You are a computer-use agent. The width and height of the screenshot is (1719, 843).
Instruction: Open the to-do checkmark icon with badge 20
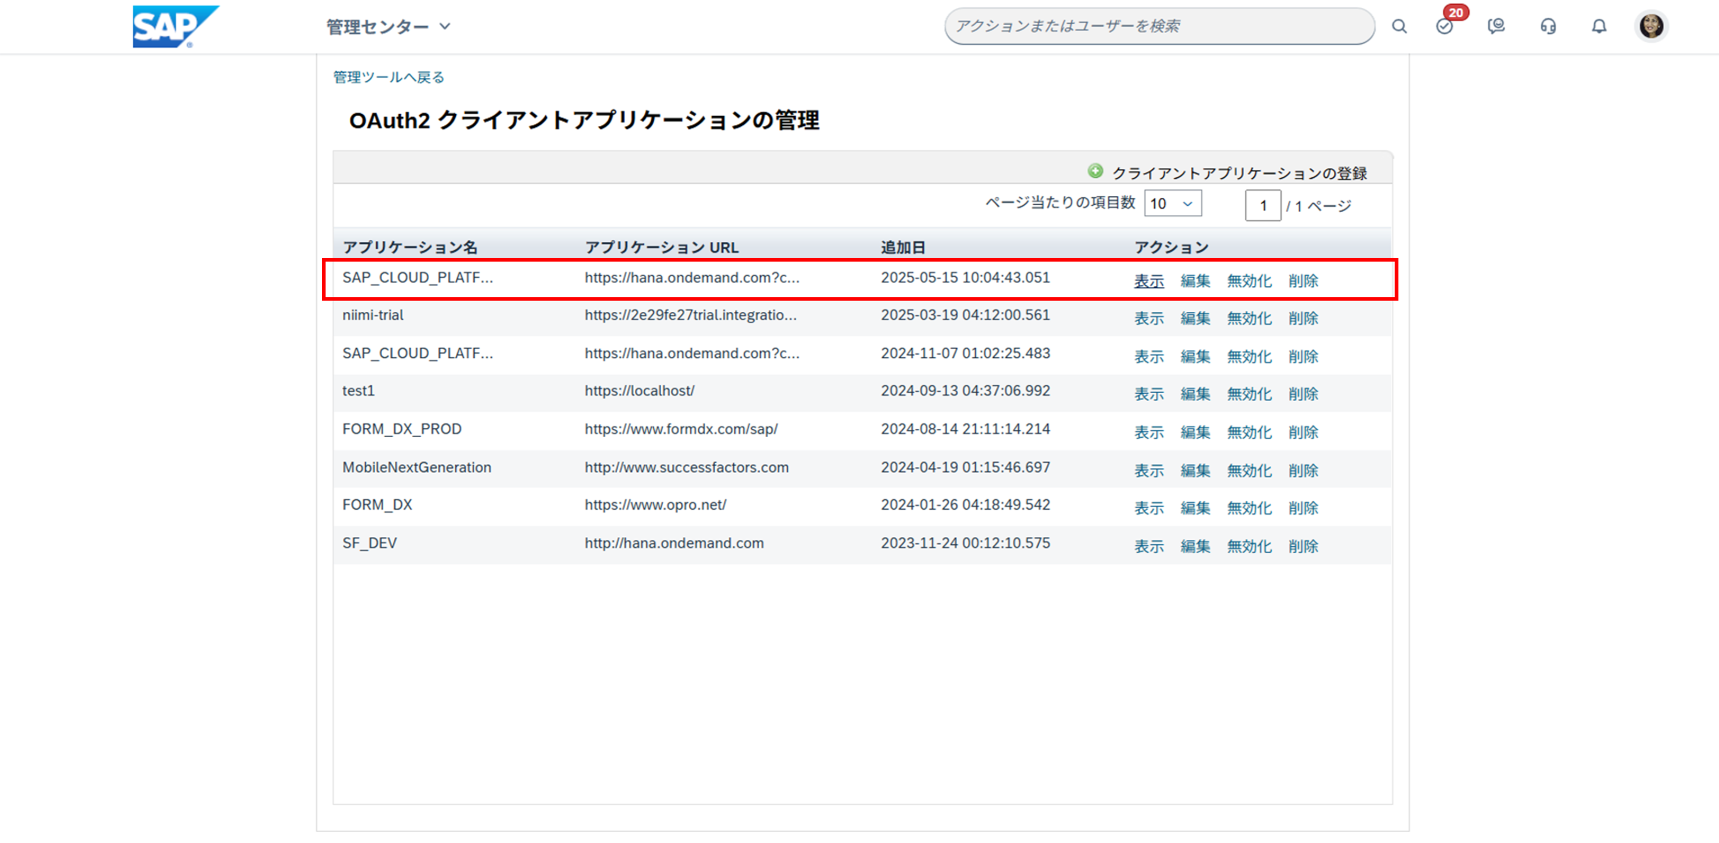pyautogui.click(x=1444, y=27)
